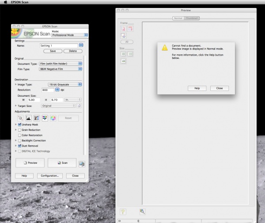
Task: Open the Image Type 16-bit Grayscale dropdown
Action: pyautogui.click(x=65, y=84)
